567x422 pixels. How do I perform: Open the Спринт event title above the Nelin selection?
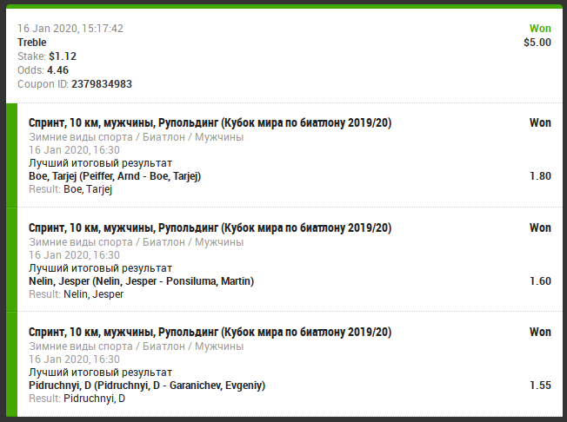[x=210, y=228]
